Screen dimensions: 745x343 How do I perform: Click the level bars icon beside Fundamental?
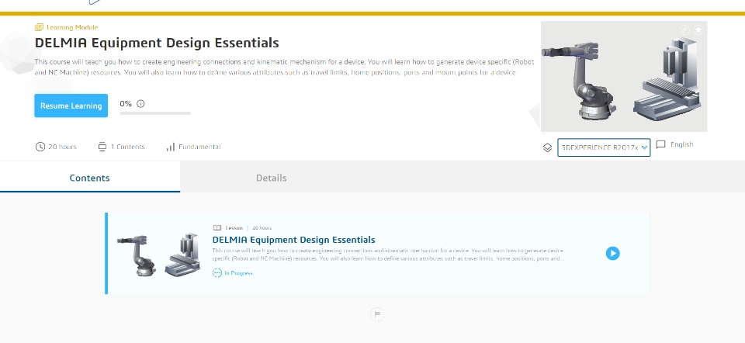171,147
